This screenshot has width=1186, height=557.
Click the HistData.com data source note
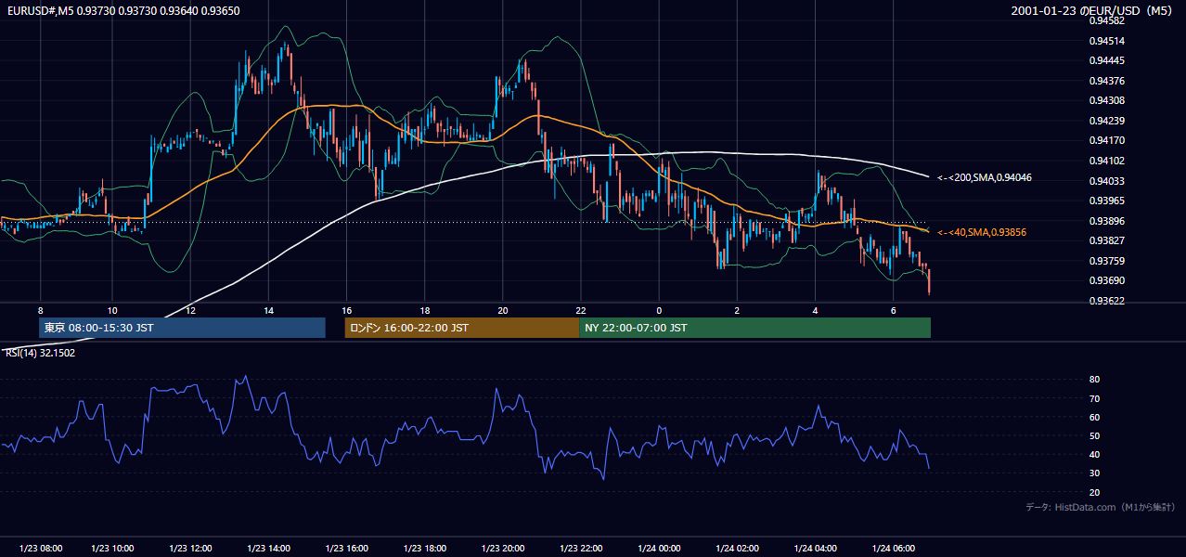(x=1101, y=507)
